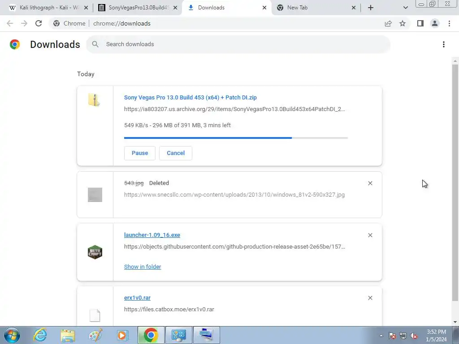
Task: Open Chrome's three-dot main menu
Action: (449, 23)
